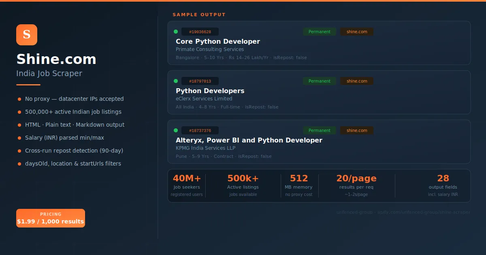Viewport: 486px width, 255px height.
Task: Click shine.com tag on Core Python Developer card
Action: (357, 32)
